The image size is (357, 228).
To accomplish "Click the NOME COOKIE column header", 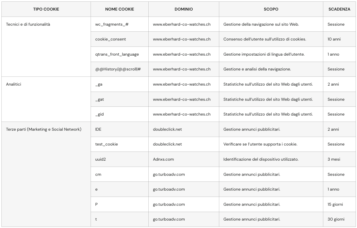I will click(119, 9).
